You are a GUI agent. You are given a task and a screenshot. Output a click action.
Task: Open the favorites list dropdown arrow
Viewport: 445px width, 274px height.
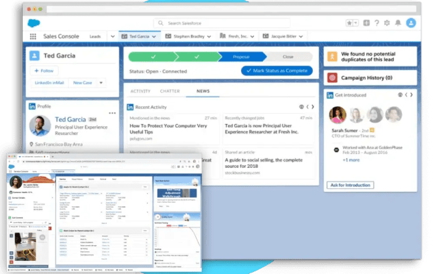[x=355, y=23]
